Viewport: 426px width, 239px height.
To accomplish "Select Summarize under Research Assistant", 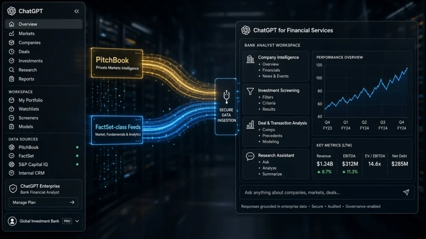I will 272,174.
